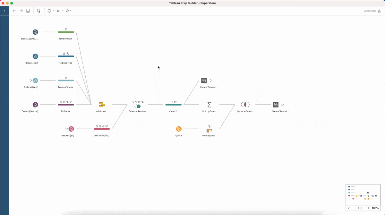Open the run flow dropdown arrow

(63, 11)
